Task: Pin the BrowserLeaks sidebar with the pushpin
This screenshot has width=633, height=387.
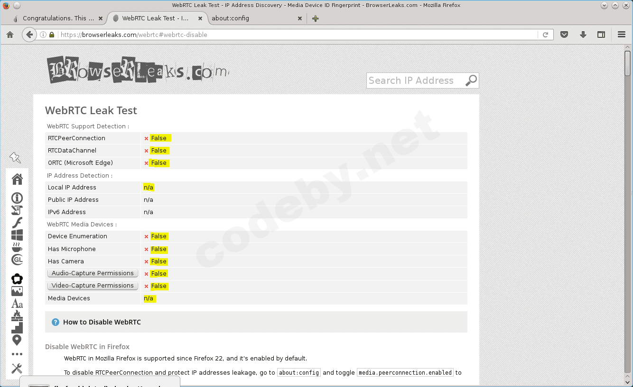Action: (x=15, y=157)
